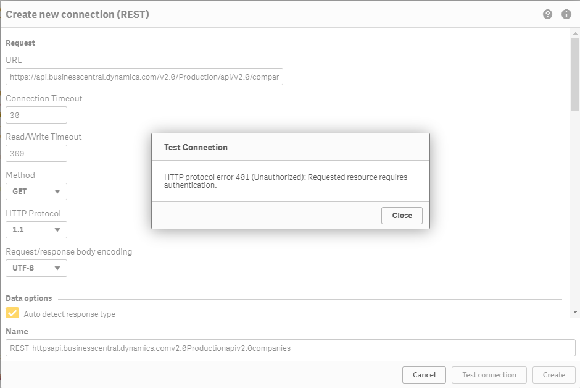The height and width of the screenshot is (388, 580).
Task: Click the Test Connection dialog title
Action: (x=196, y=147)
